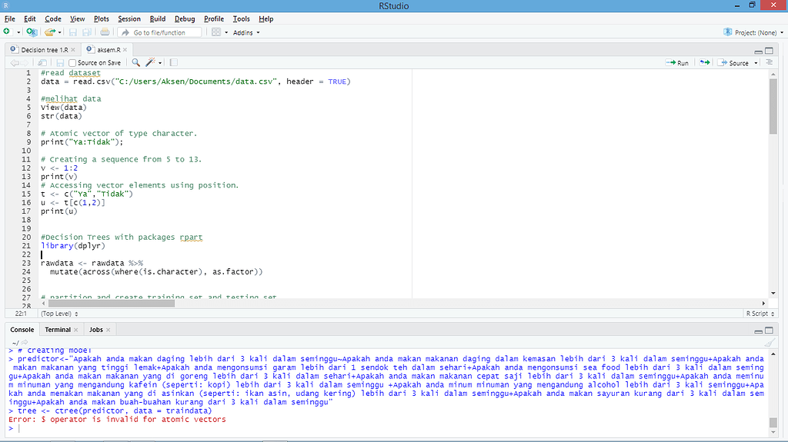The image size is (788, 442).
Task: Open the Tools menu
Action: (241, 18)
